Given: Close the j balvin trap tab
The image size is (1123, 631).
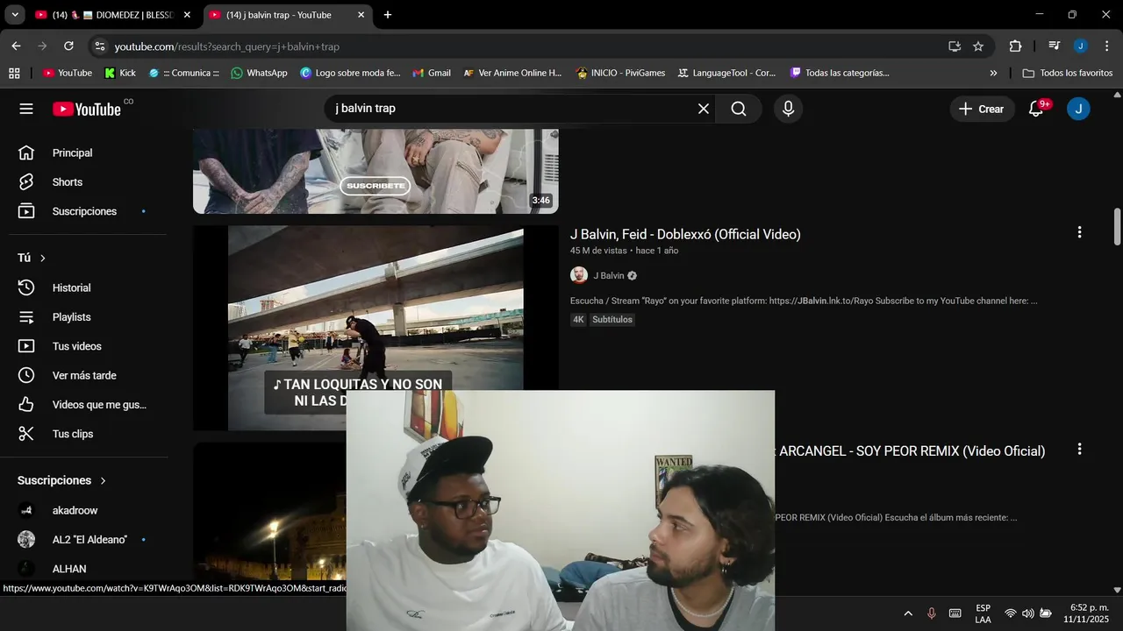Looking at the screenshot, I should click(361, 15).
